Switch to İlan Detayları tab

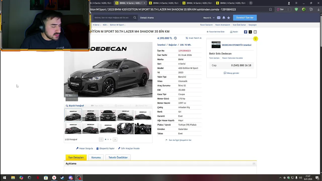click(x=76, y=157)
